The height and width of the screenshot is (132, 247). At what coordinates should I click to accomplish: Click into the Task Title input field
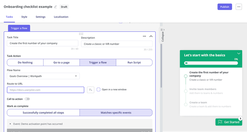[x=43, y=43]
